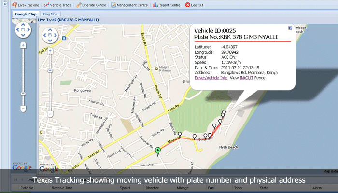Click the Fuel column header
This screenshot has height=193, width=338.
pos(211,188)
